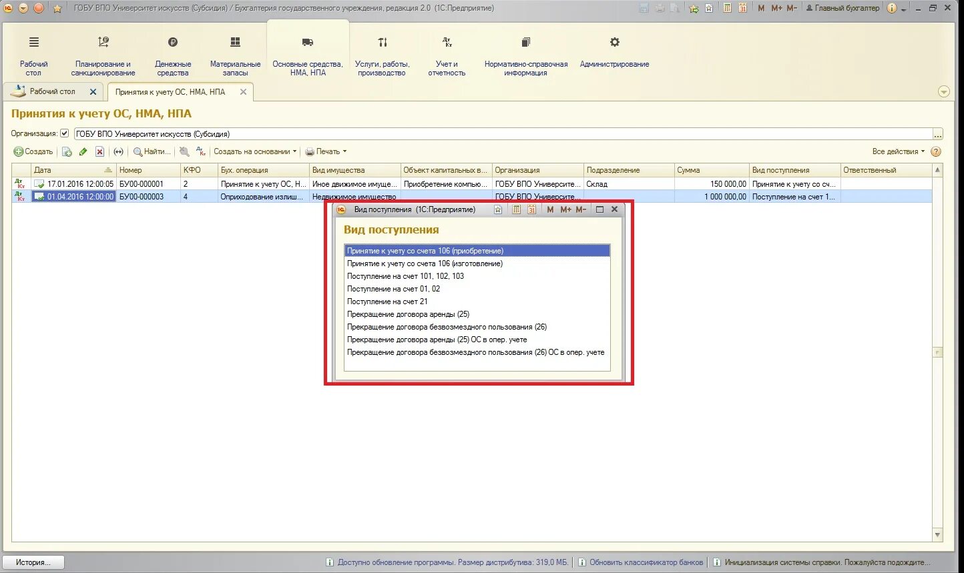
Task: Open the tab list dropdown arrow at right
Action: point(944,92)
